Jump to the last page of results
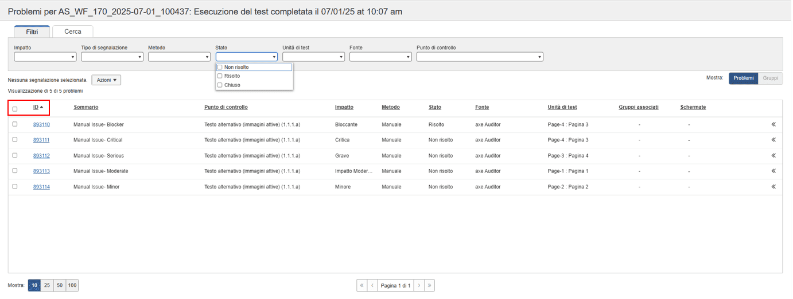The image size is (793, 299). 429,285
